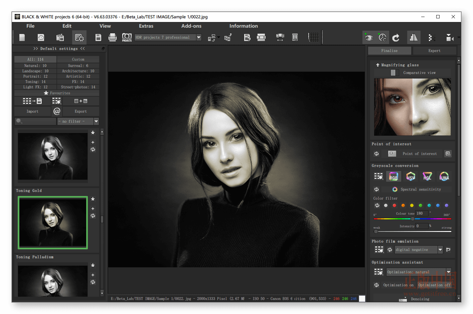The width and height of the screenshot is (473, 314).
Task: Click the batch processing film-disk icon
Action: click(60, 38)
